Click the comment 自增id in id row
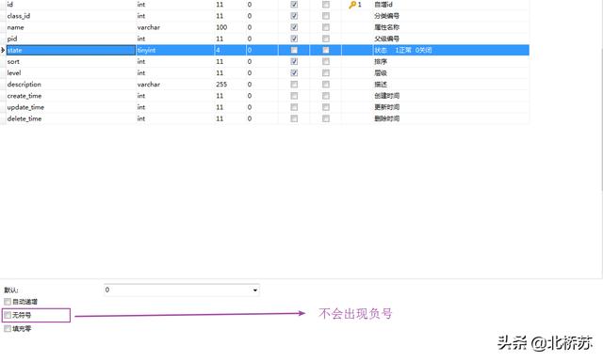The image size is (603, 361). click(x=383, y=5)
